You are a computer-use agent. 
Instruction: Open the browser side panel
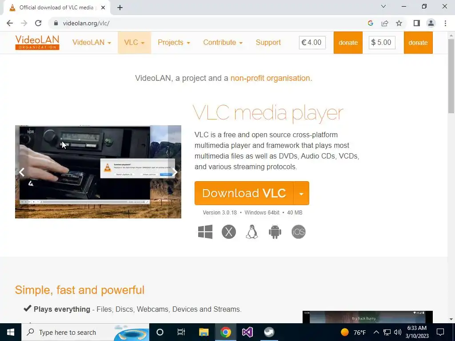417,23
